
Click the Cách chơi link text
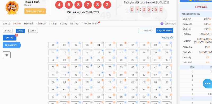point(170,23)
